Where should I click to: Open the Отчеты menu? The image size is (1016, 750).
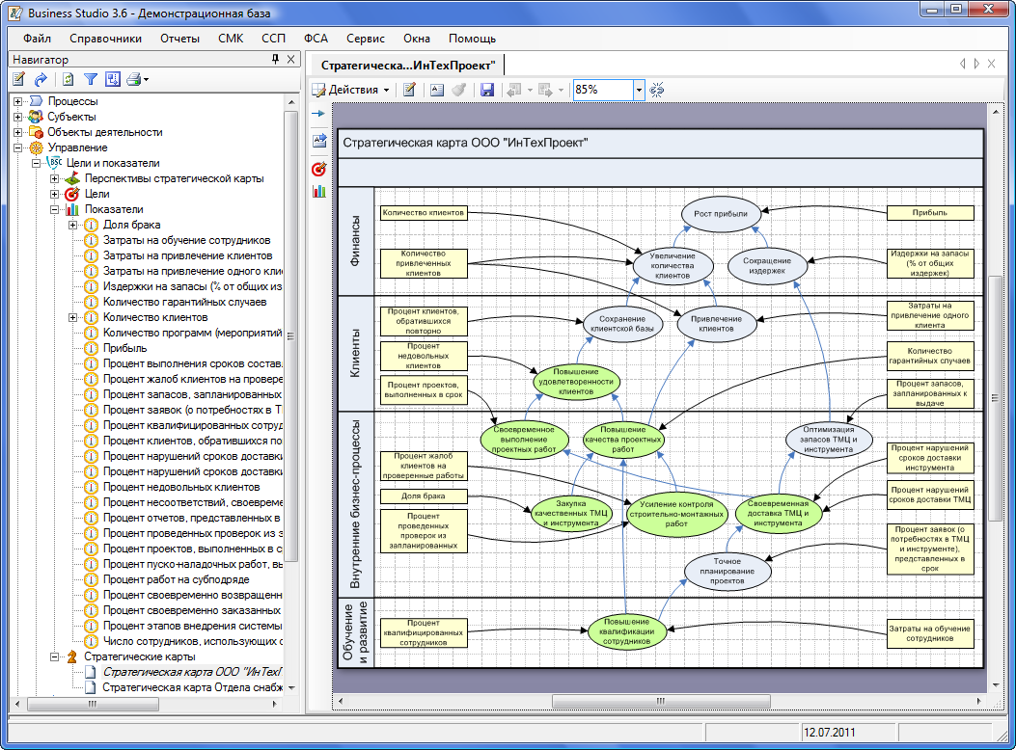[180, 39]
